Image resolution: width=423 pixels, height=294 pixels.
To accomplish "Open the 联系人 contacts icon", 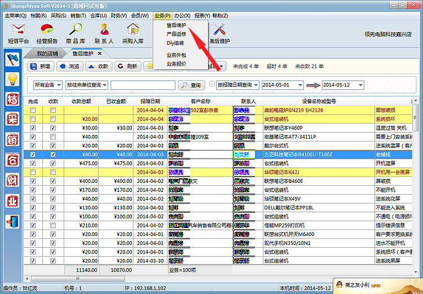I will click(x=104, y=33).
